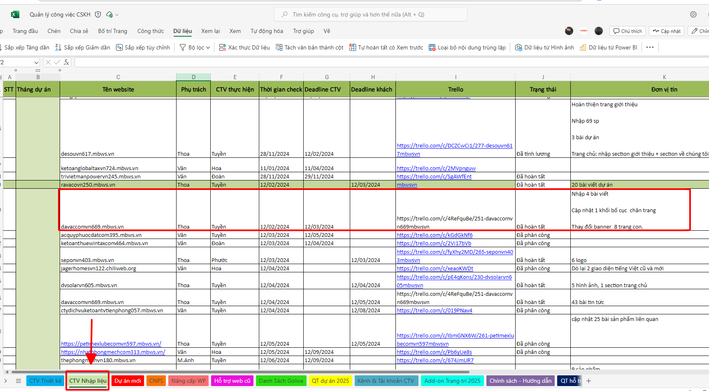Select the Đã tính lương status cell
This screenshot has width=709, height=391.
pyautogui.click(x=543, y=128)
